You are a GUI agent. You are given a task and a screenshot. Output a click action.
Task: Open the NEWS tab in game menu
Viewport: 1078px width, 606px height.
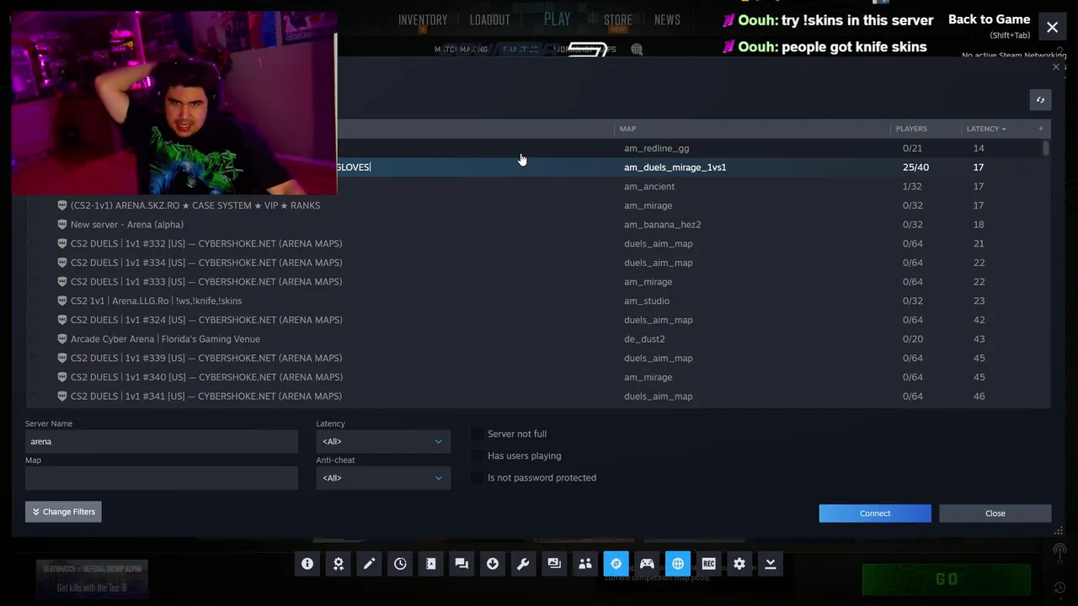tap(667, 20)
